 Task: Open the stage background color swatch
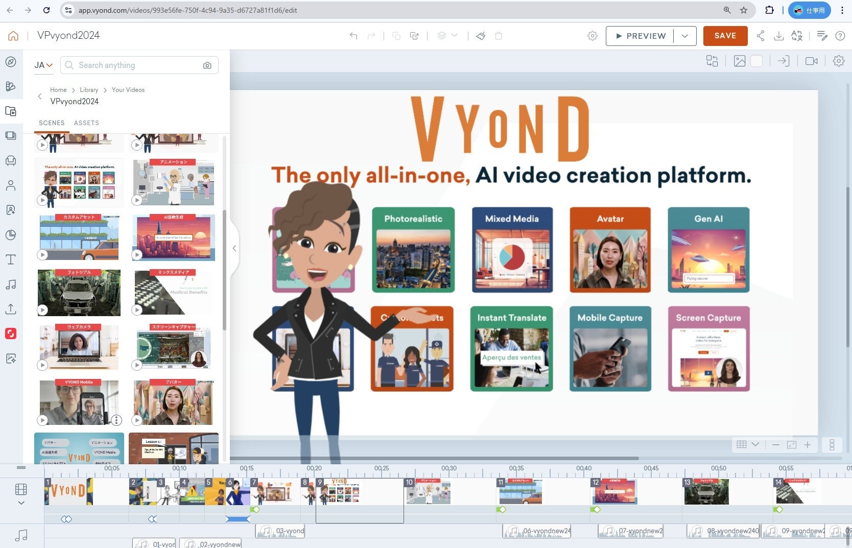click(x=756, y=61)
